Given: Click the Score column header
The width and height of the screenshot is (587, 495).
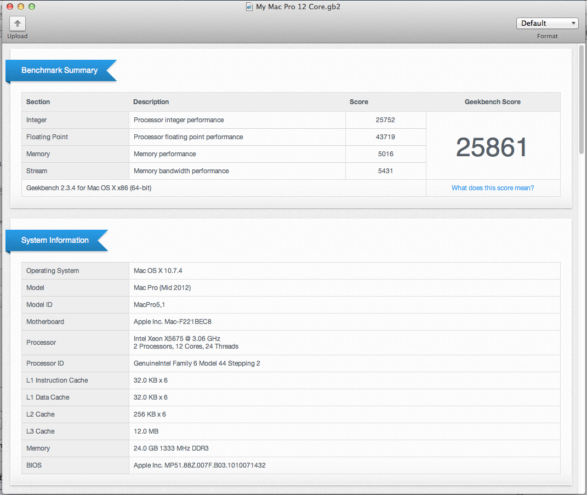Looking at the screenshot, I should point(358,102).
